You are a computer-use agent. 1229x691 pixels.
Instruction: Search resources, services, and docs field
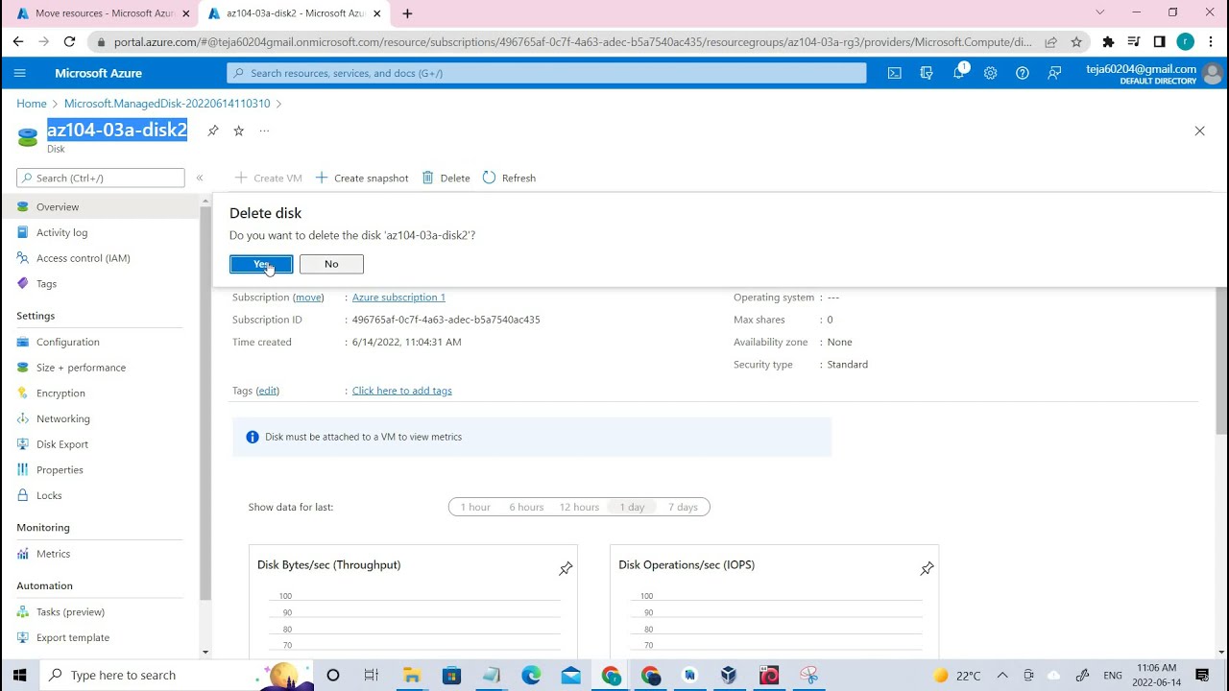tap(546, 73)
